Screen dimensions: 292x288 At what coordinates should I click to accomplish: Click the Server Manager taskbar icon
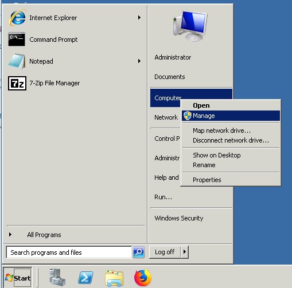point(57,278)
